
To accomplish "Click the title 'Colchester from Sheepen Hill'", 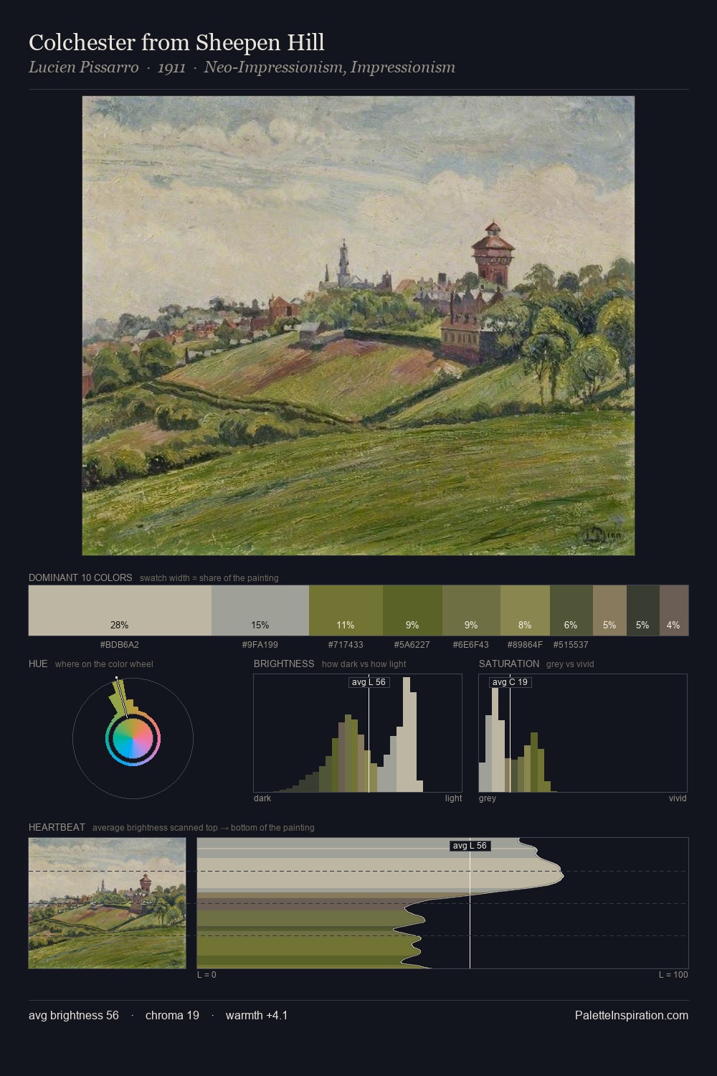I will [176, 43].
